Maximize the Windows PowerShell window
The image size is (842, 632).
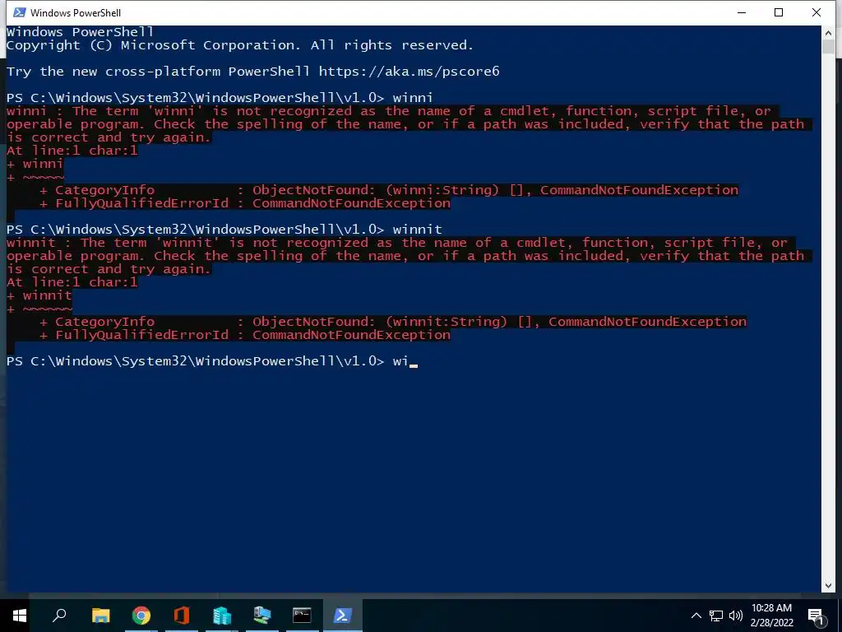(779, 12)
